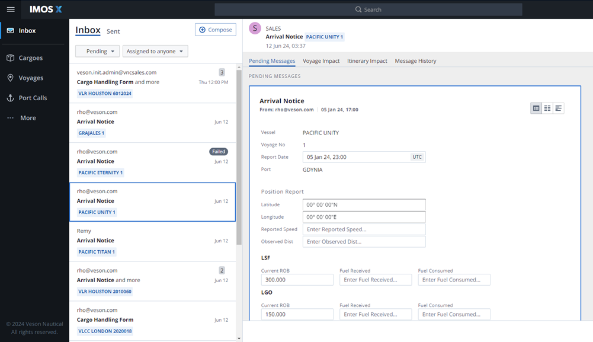Expand the More ellipsis menu
This screenshot has width=593, height=342.
9,117
